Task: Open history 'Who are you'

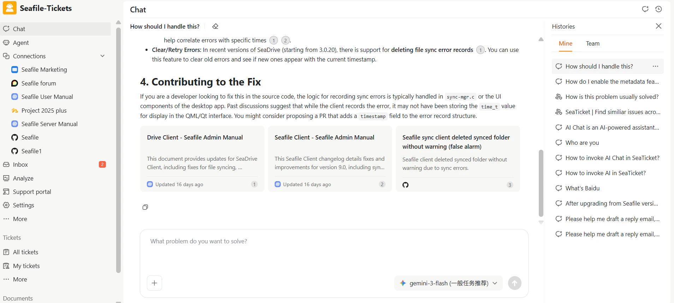Action: [608, 143]
